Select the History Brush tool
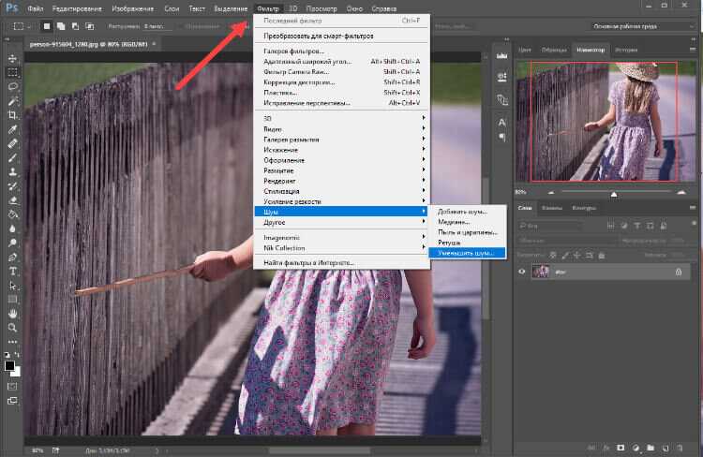 12,186
